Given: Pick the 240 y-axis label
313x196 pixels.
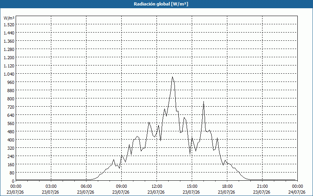Looking at the screenshot, I should (11, 156).
